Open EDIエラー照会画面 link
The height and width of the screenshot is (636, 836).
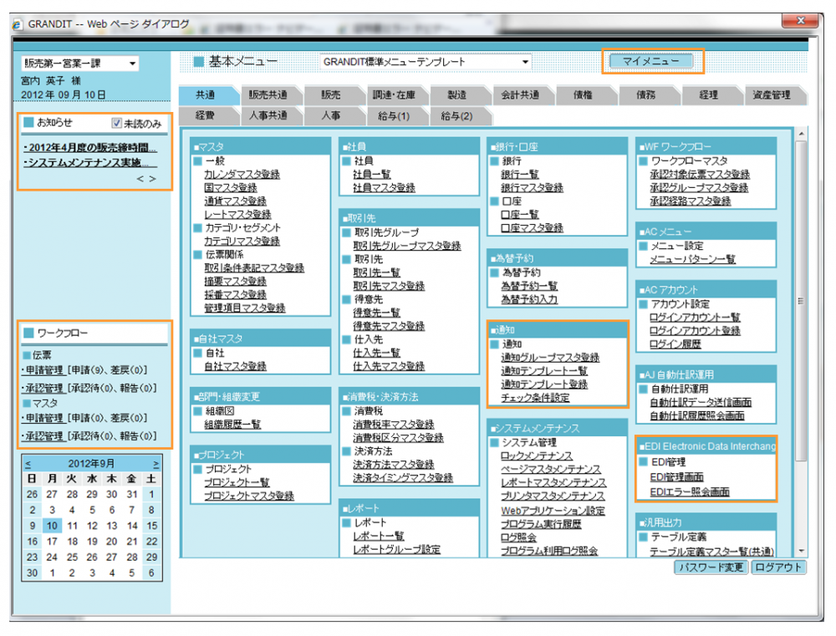coord(690,492)
